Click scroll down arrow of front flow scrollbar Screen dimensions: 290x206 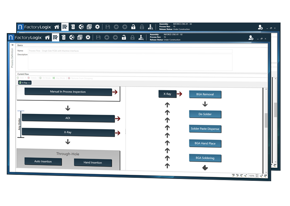click(x=266, y=172)
